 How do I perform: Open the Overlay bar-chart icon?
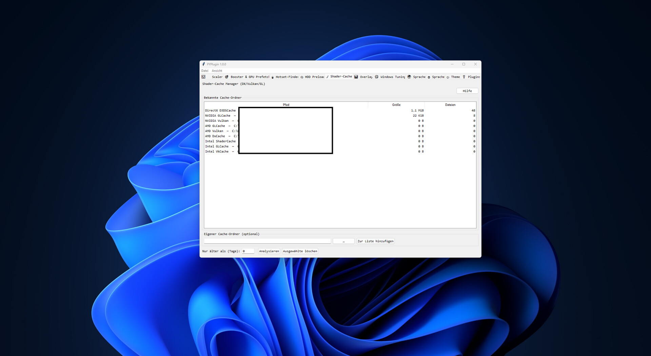[x=356, y=77]
